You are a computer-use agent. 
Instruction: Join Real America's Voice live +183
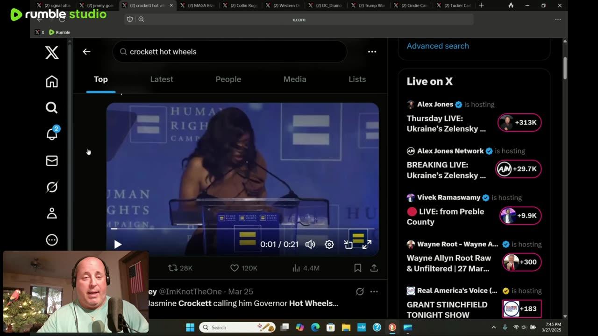coord(522,308)
